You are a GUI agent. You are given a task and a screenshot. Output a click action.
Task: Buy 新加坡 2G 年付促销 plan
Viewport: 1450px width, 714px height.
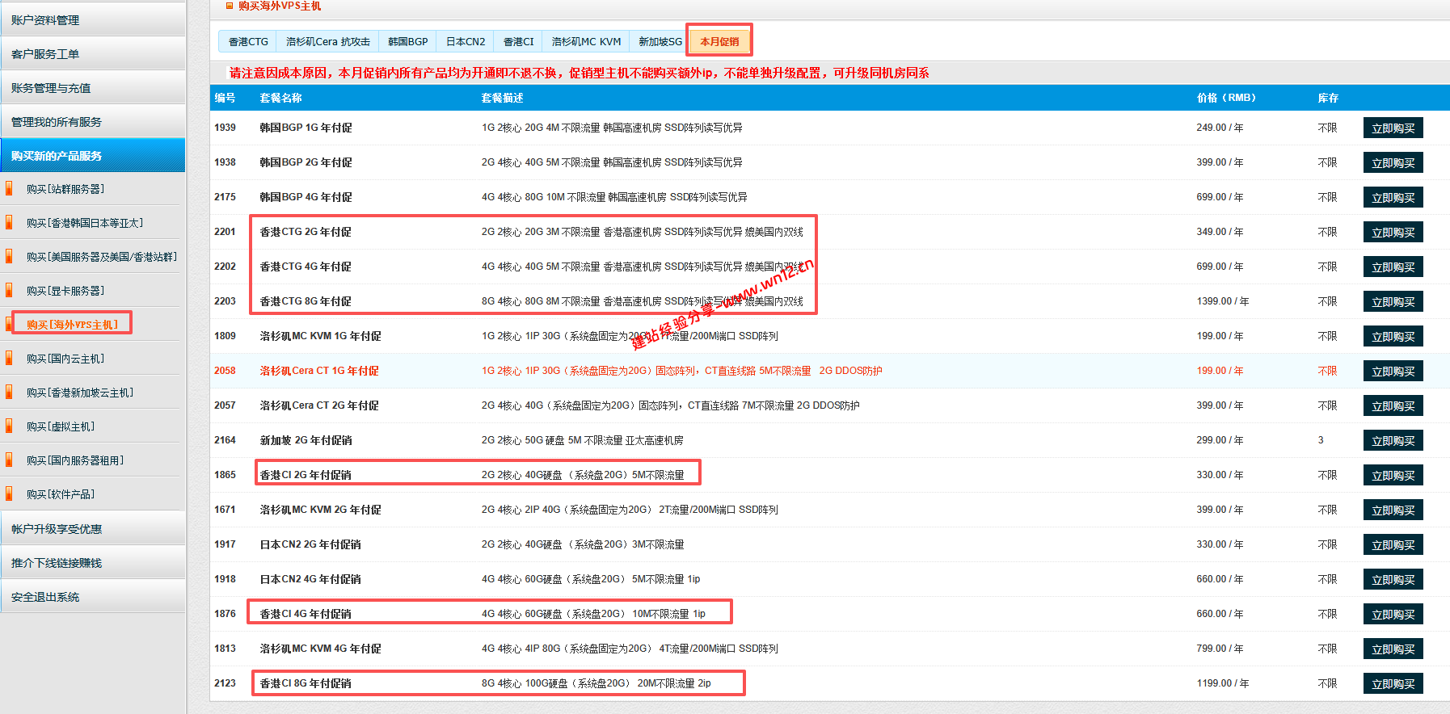(x=1393, y=441)
